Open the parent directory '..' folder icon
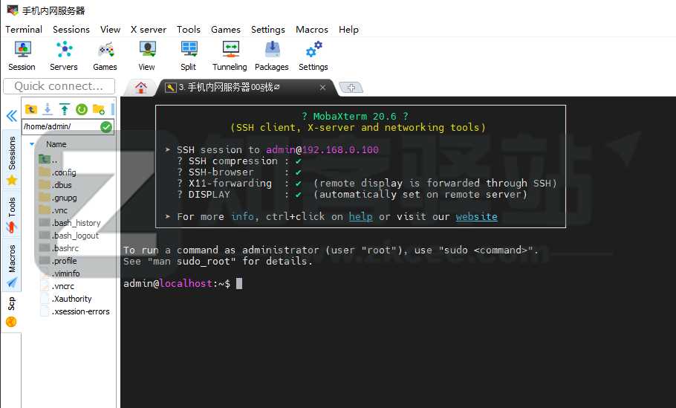The width and height of the screenshot is (676, 408). tap(45, 159)
